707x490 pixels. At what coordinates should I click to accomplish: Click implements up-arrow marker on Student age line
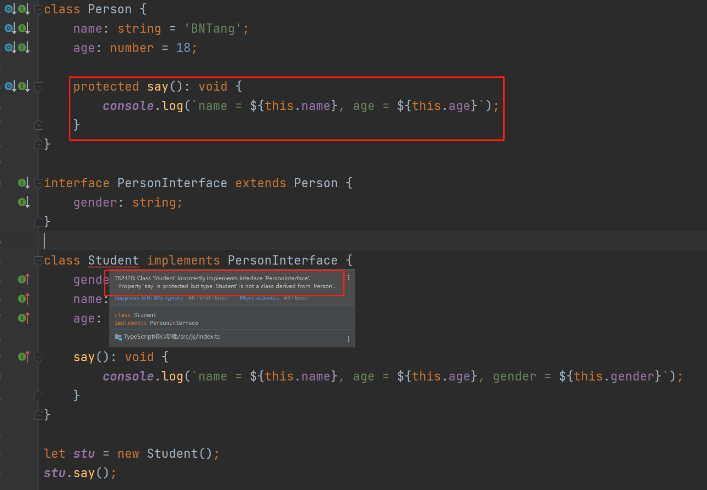pos(24,318)
